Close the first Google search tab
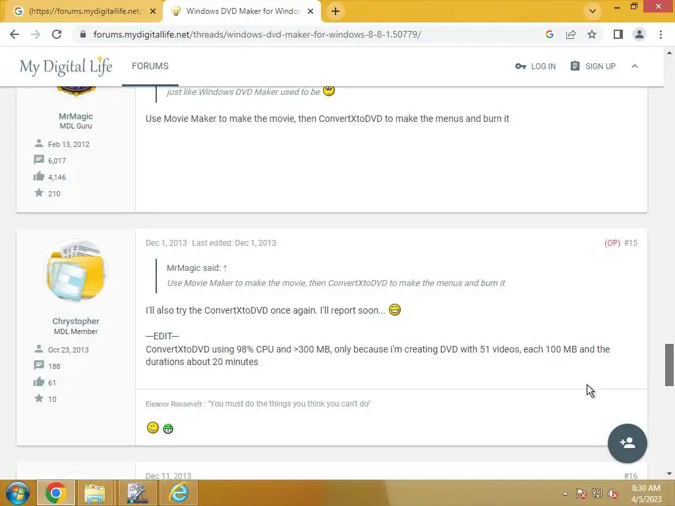The image size is (675, 506). [153, 11]
